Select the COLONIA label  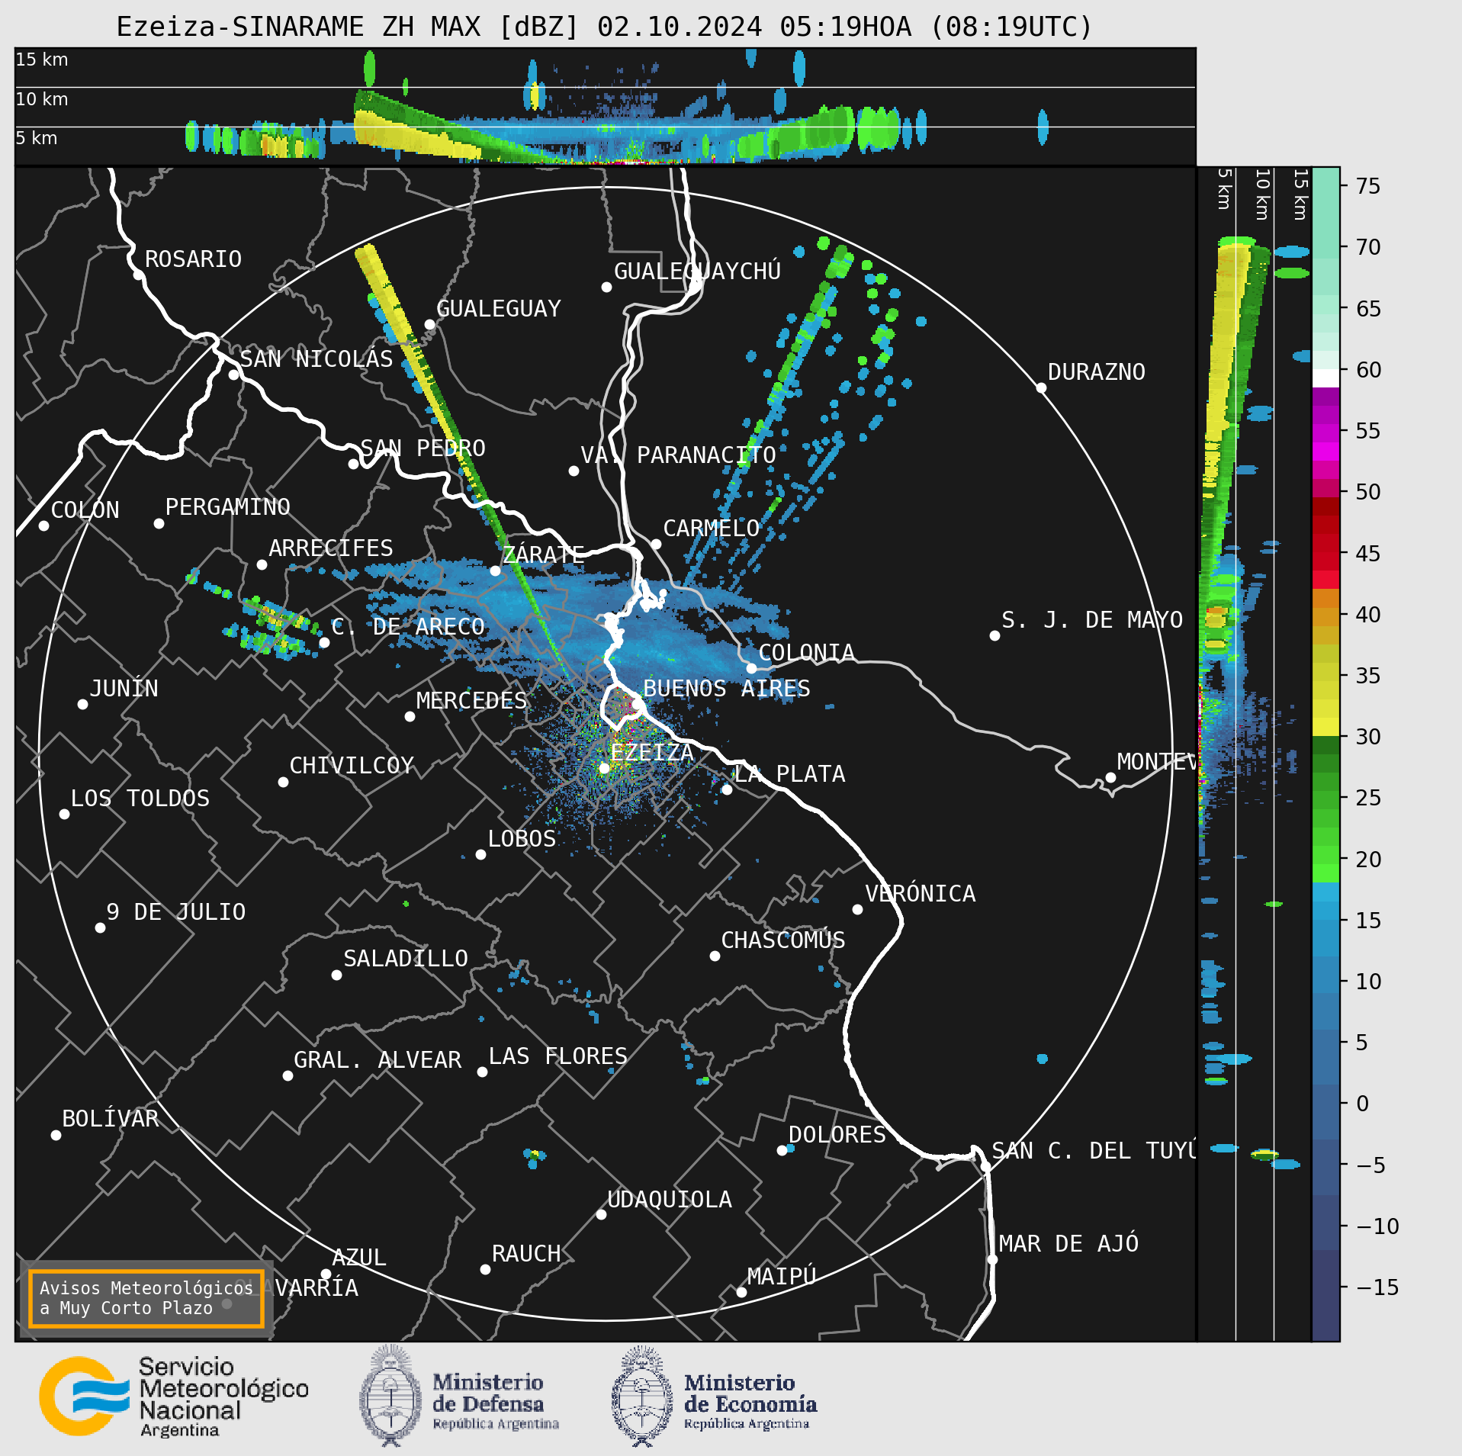coord(806,653)
